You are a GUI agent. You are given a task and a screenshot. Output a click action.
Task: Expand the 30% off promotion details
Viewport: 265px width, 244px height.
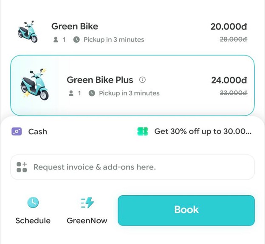coord(203,131)
